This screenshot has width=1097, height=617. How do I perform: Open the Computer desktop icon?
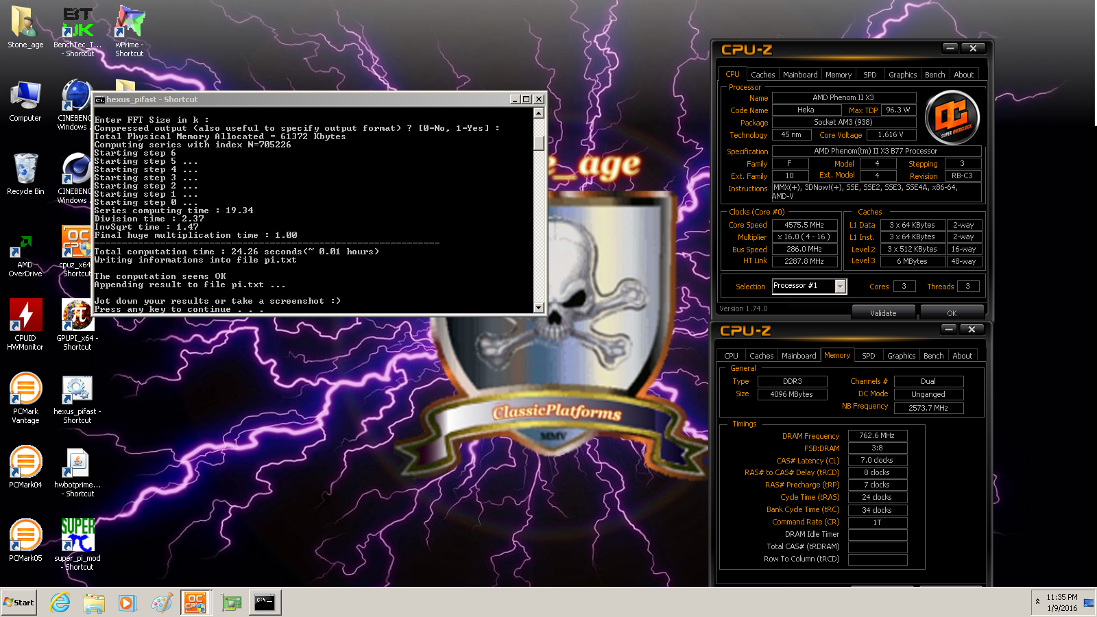(x=25, y=101)
